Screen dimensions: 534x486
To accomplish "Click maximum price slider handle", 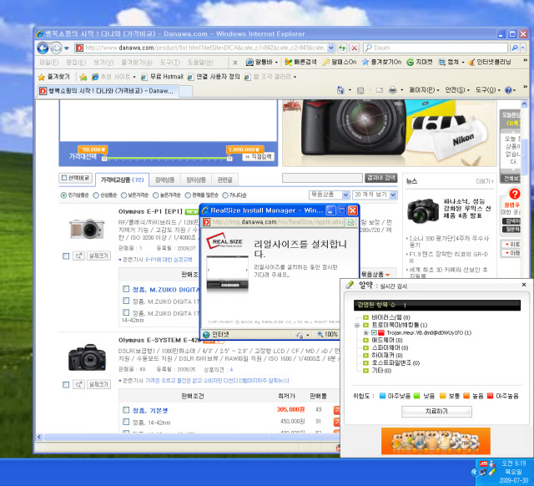I will point(229,159).
